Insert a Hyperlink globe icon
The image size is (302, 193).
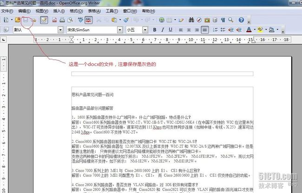click(162, 20)
